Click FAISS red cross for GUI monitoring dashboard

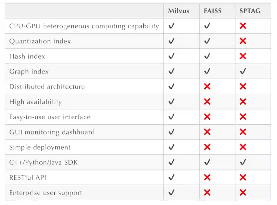[207, 132]
